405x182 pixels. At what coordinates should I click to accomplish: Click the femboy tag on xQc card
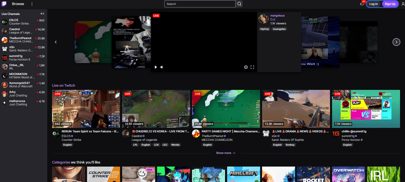[290, 145]
